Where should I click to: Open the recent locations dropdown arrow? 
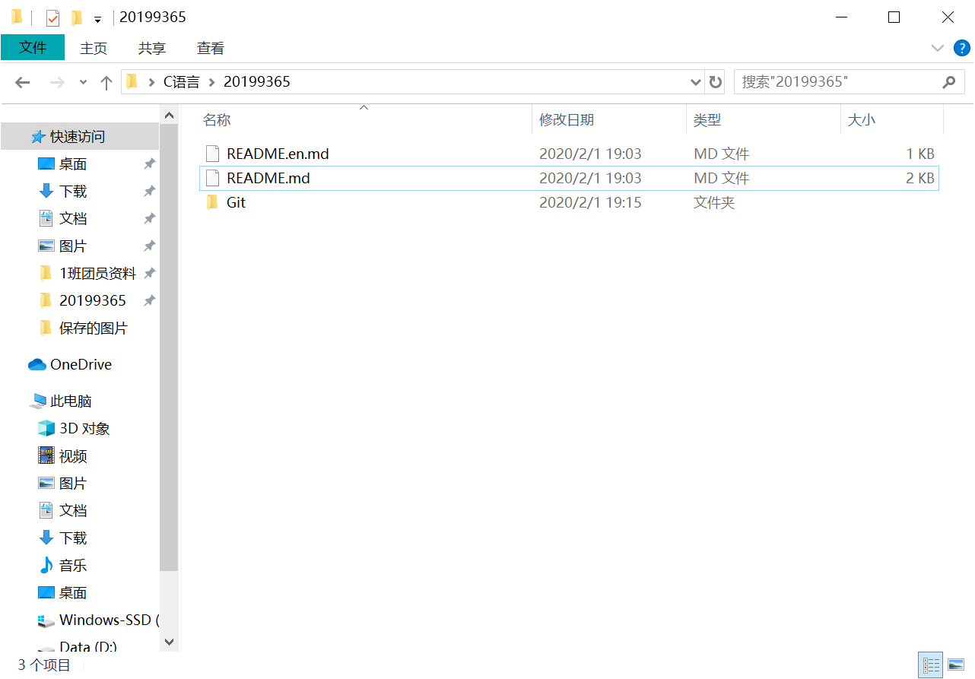click(83, 82)
